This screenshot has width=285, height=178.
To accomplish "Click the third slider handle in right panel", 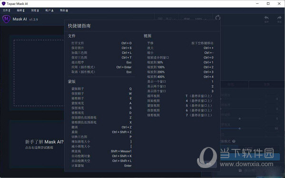I will tap(239, 119).
